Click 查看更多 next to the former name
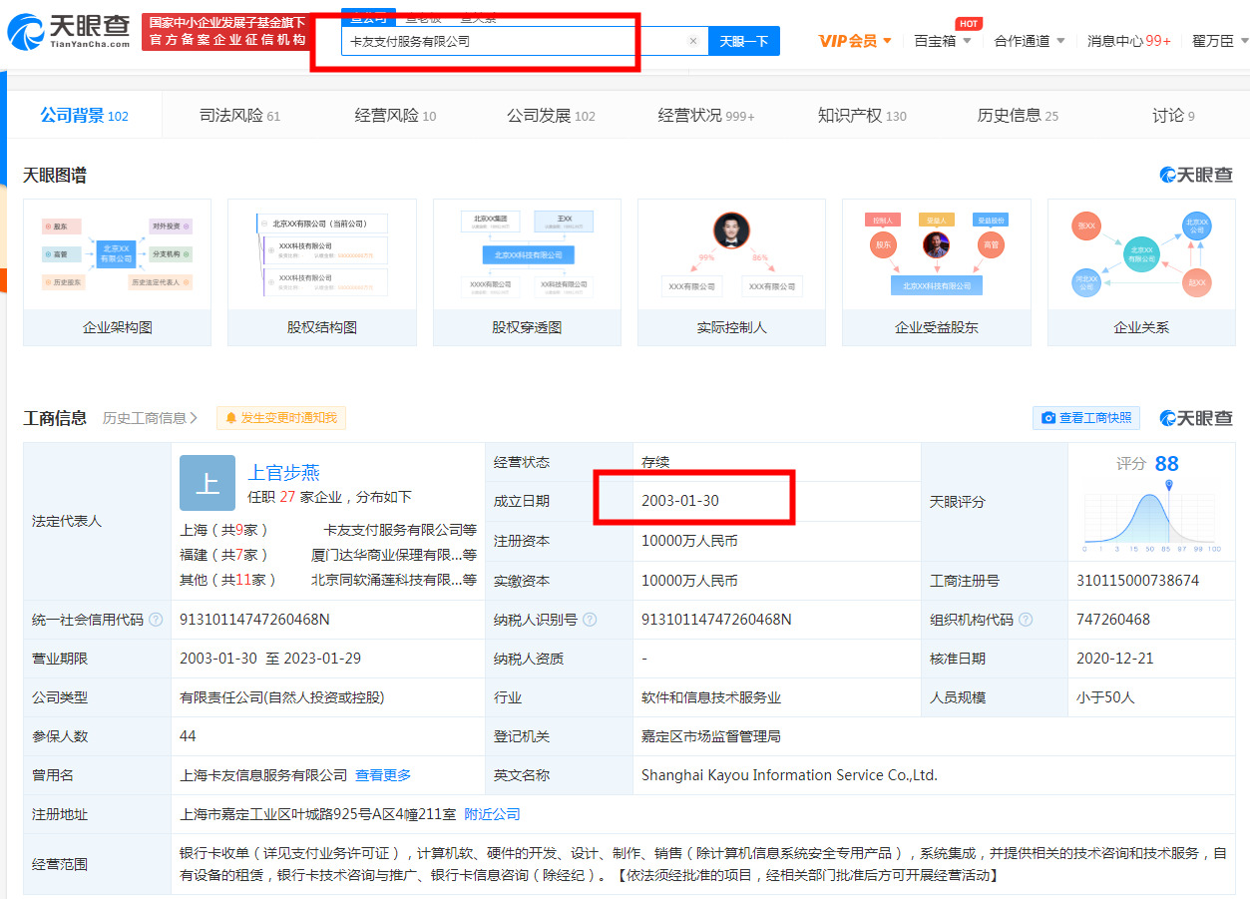Screen dimensions: 1250x899 pos(383,775)
